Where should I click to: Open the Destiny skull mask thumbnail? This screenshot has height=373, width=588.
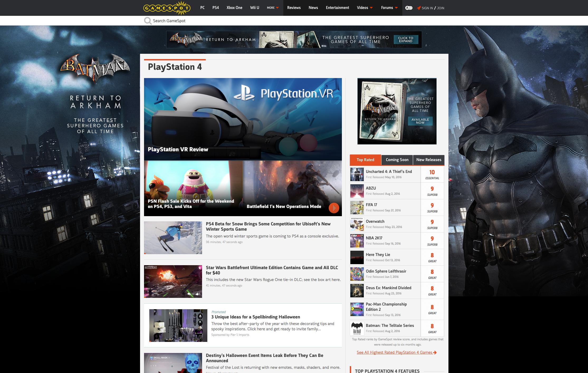tap(173, 363)
